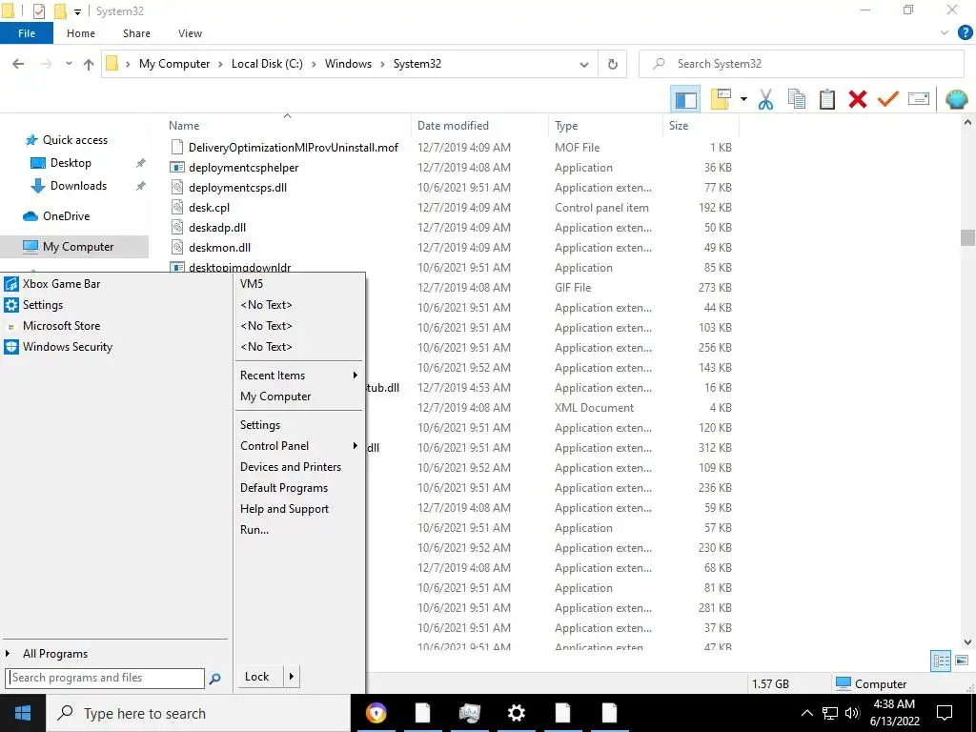Select My Computer in navigation pane
The height and width of the screenshot is (732, 976).
coord(78,247)
